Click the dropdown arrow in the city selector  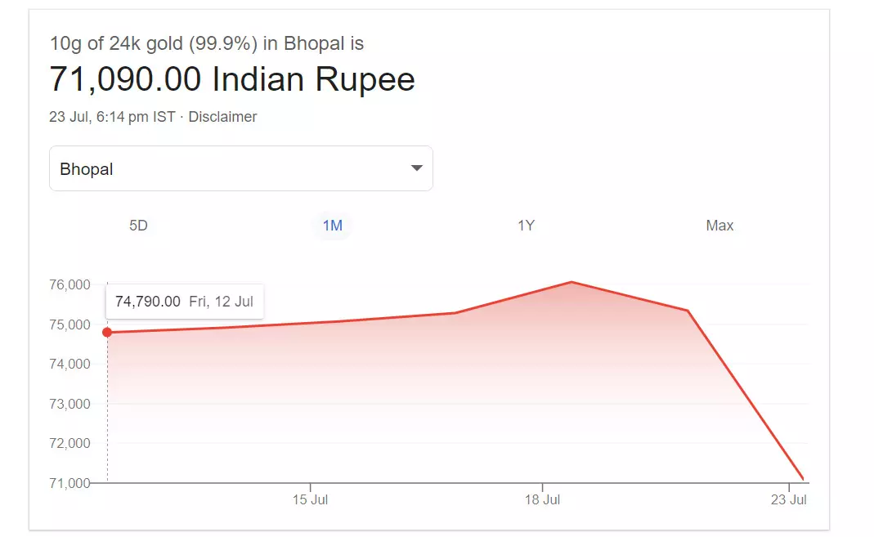pyautogui.click(x=416, y=168)
